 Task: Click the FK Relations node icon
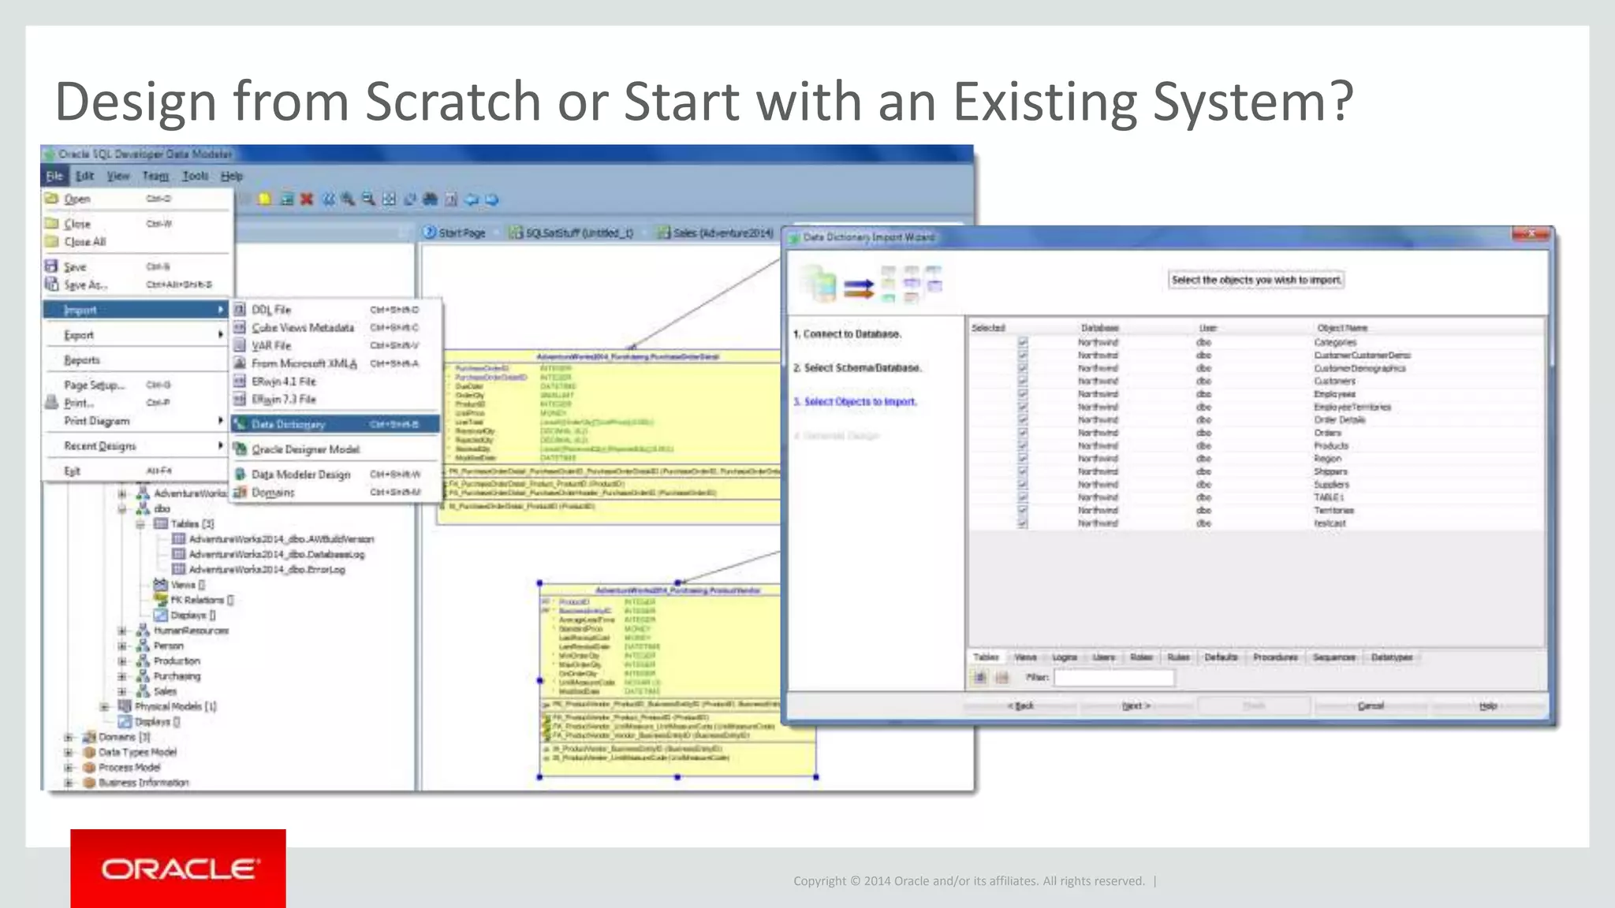pos(160,600)
